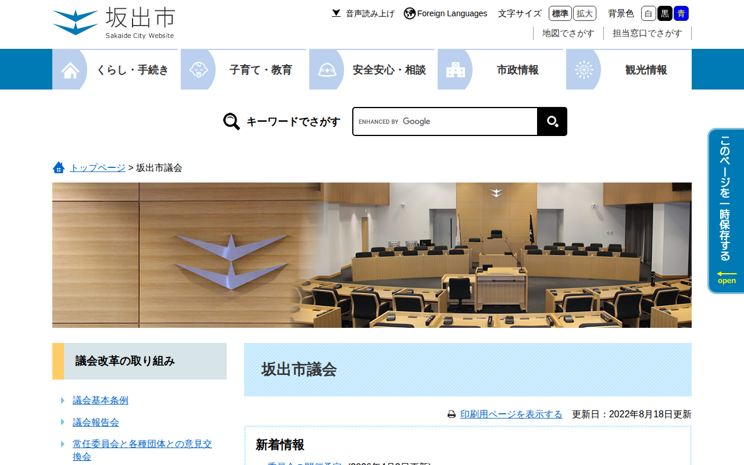744x465 pixels.
Task: Click the helmet icon in 安全安心・相談
Action: coord(327,70)
